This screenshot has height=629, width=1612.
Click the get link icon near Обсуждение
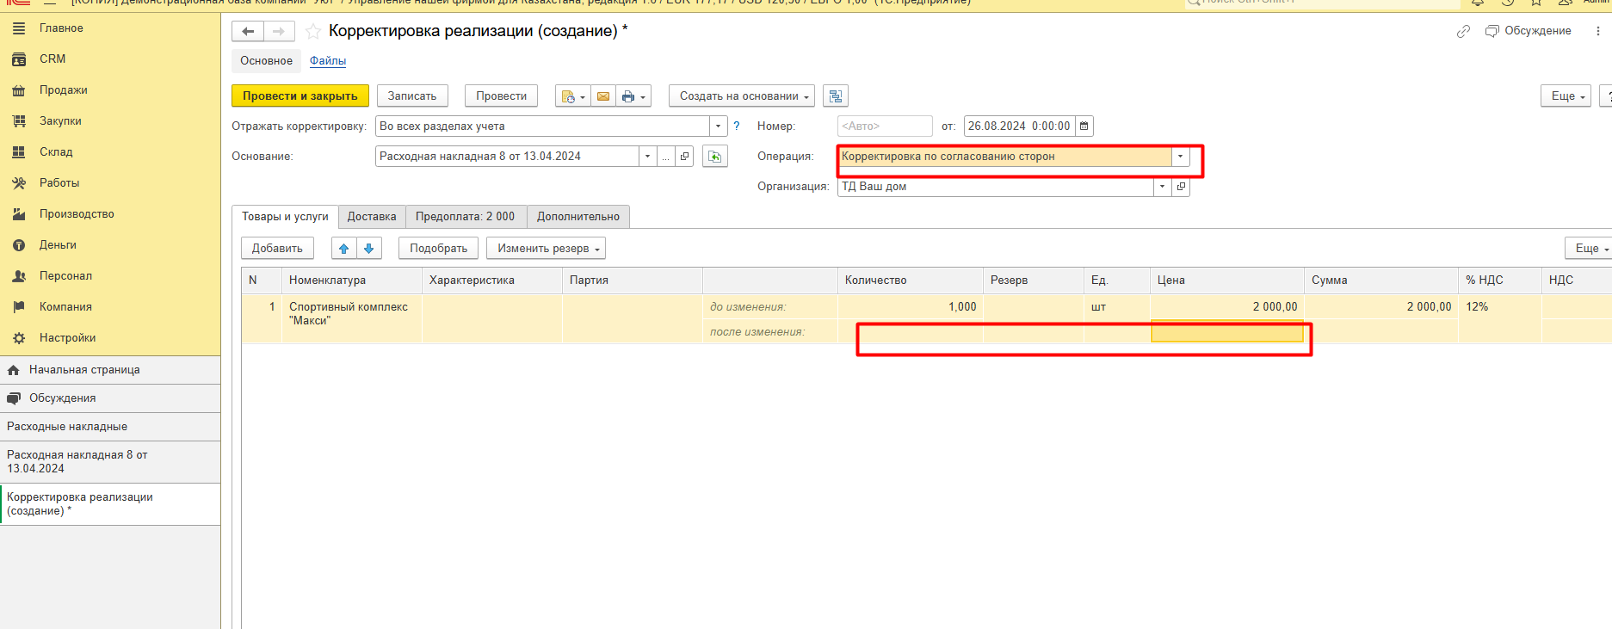pyautogui.click(x=1463, y=32)
